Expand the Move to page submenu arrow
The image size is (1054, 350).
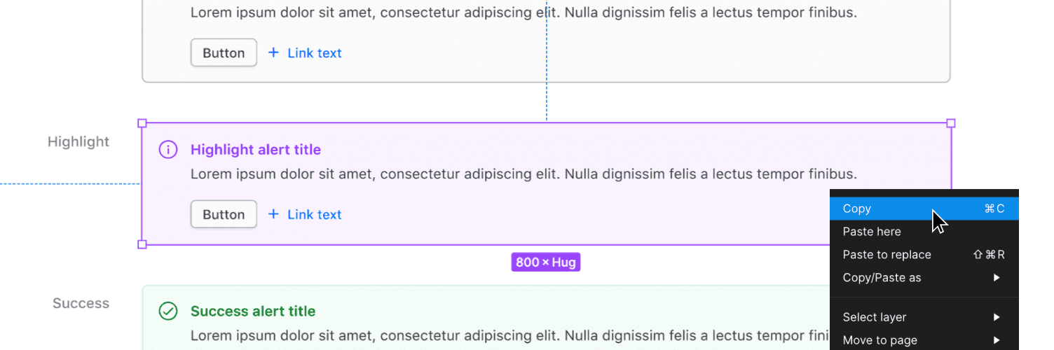point(997,340)
